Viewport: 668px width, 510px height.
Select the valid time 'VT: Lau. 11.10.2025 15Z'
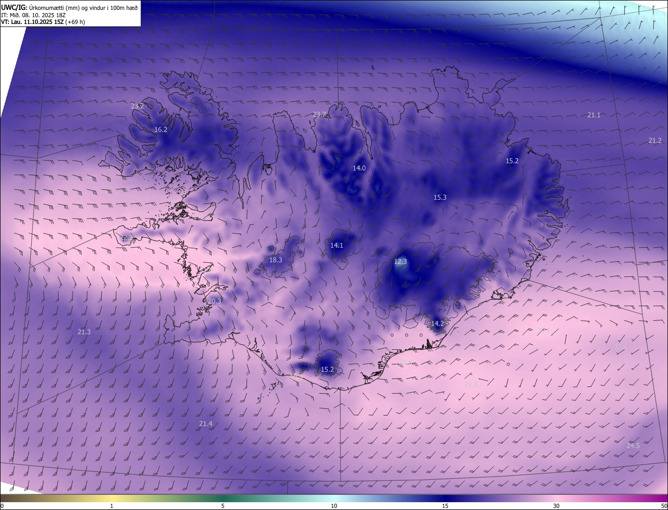[x=32, y=22]
